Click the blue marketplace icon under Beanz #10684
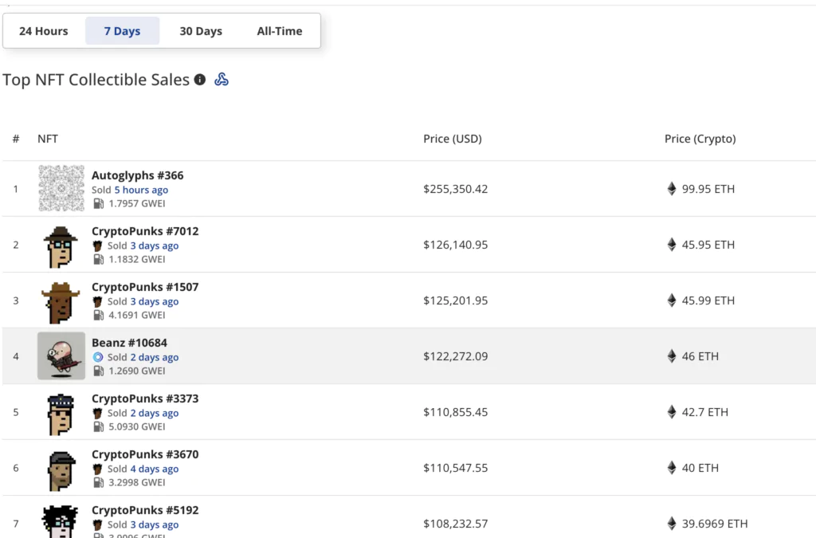The image size is (816, 538). click(98, 357)
